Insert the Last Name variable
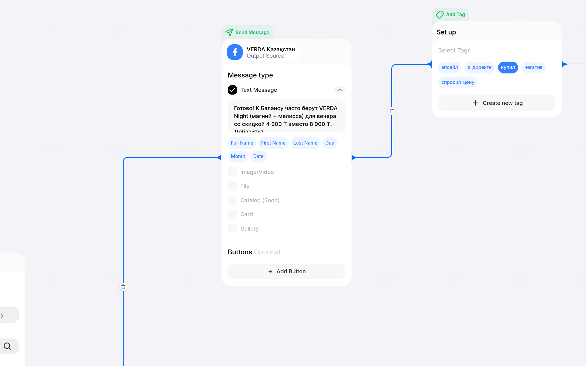The image size is (586, 366). point(305,143)
